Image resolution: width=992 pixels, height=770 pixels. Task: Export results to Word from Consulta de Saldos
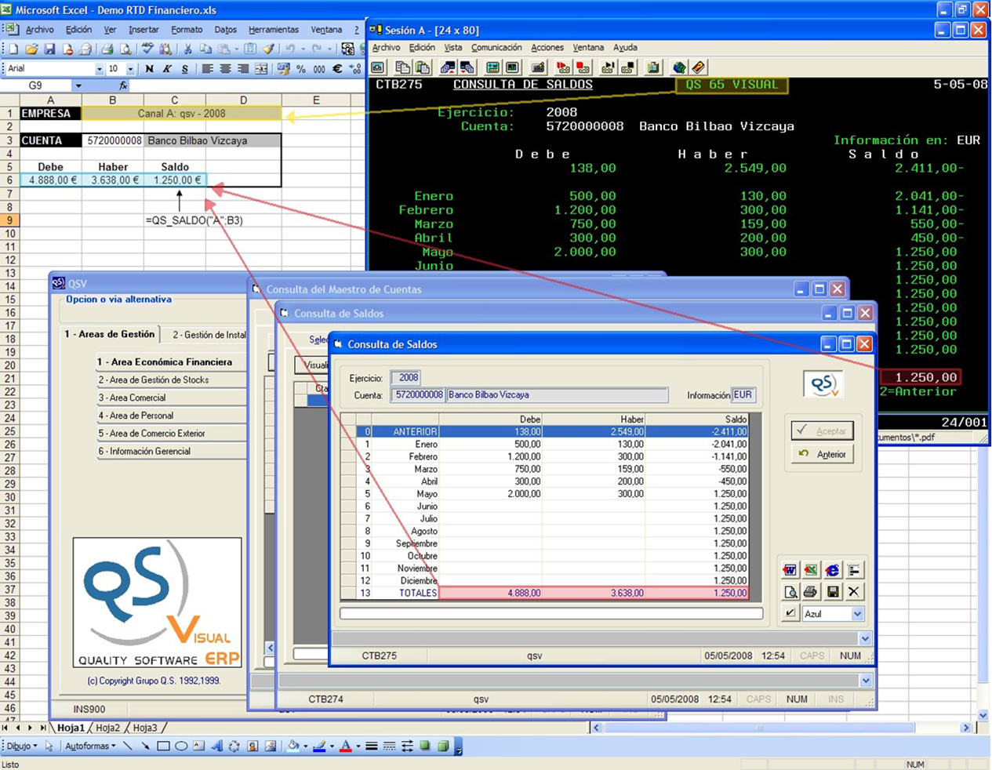click(789, 569)
